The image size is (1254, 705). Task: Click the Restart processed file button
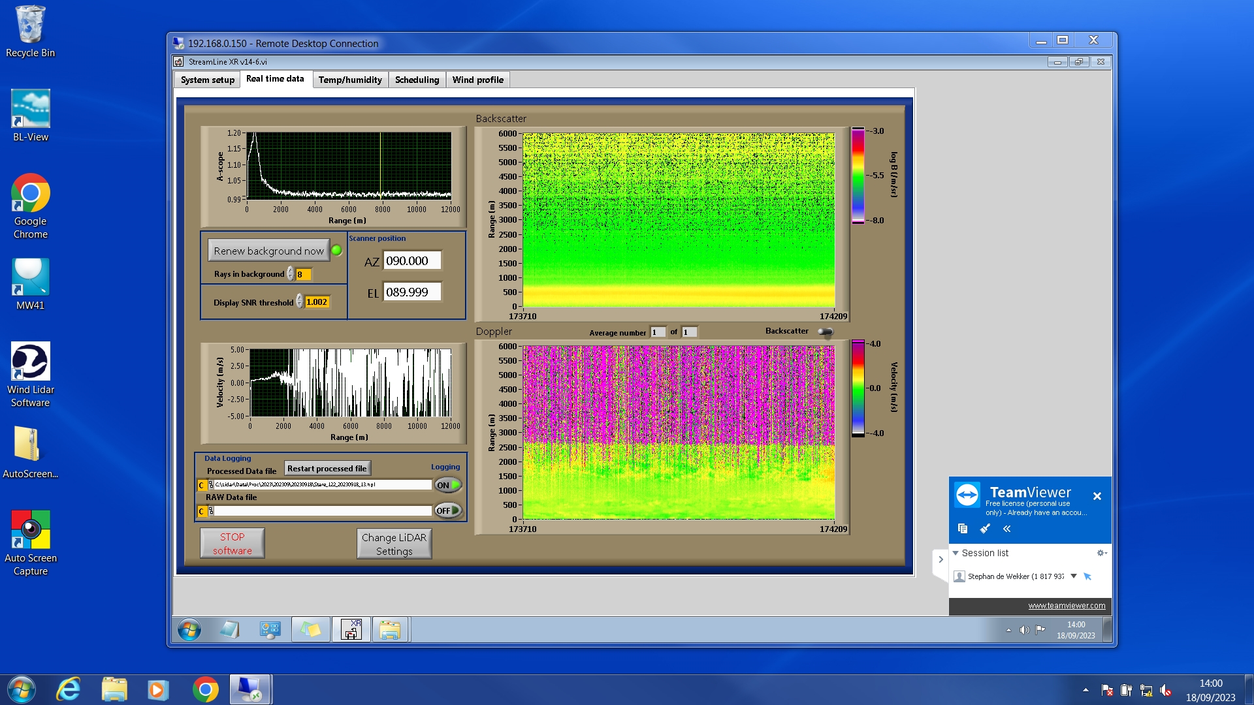[327, 469]
